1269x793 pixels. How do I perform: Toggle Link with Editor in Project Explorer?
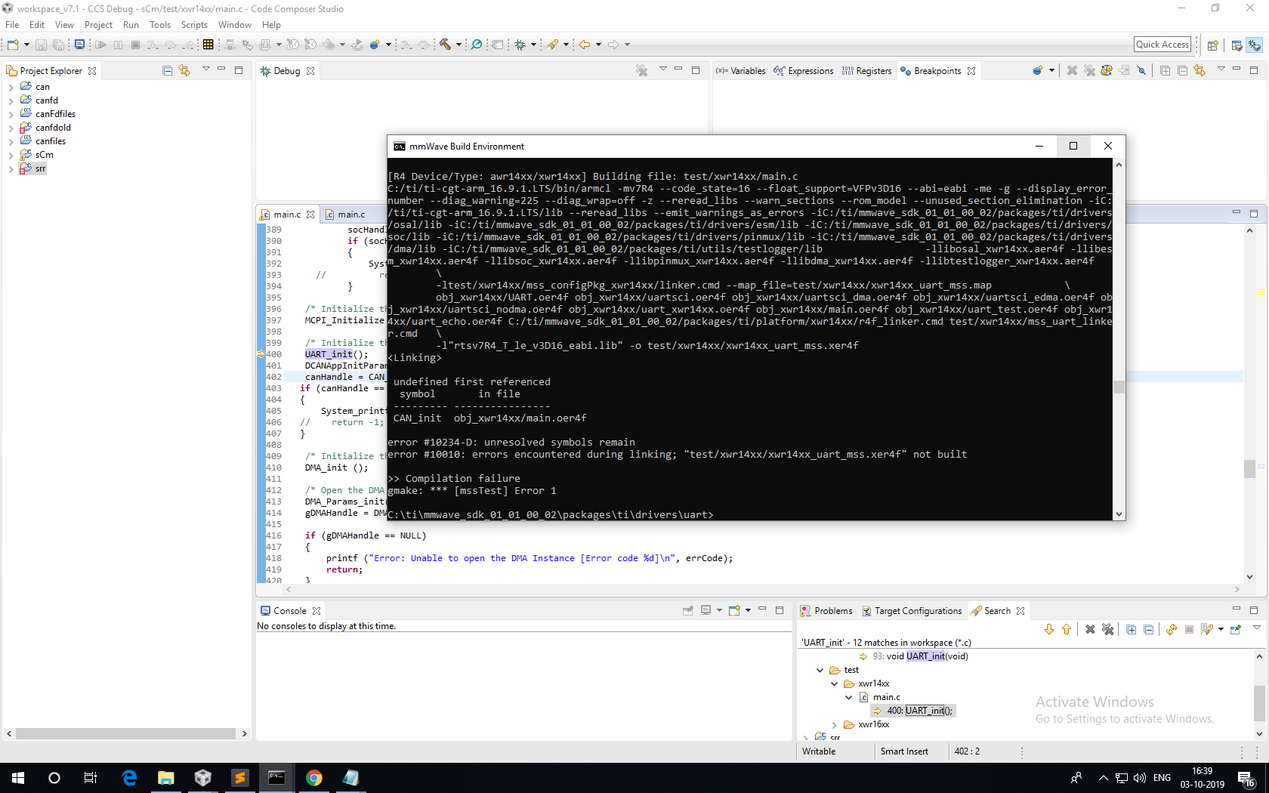tap(184, 70)
